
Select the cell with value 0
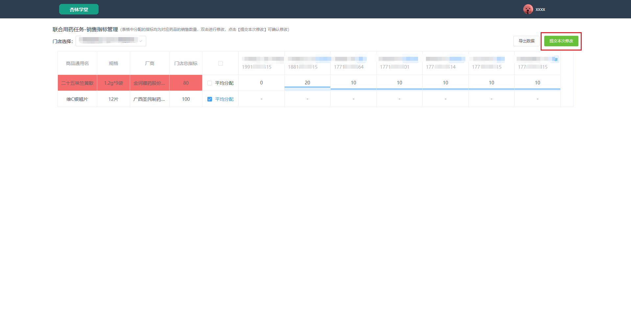tap(261, 83)
